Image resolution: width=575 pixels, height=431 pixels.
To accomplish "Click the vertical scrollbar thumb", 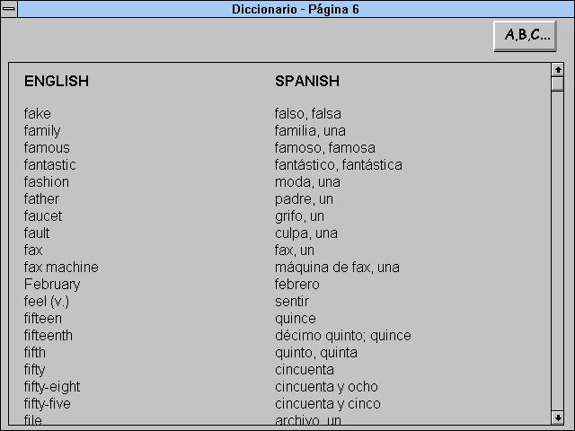I will pos(558,84).
